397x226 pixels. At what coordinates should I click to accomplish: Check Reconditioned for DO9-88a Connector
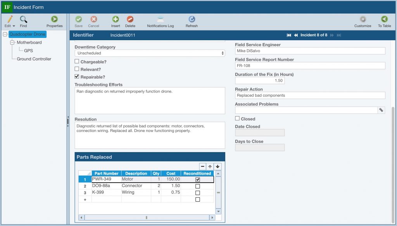[x=198, y=186]
